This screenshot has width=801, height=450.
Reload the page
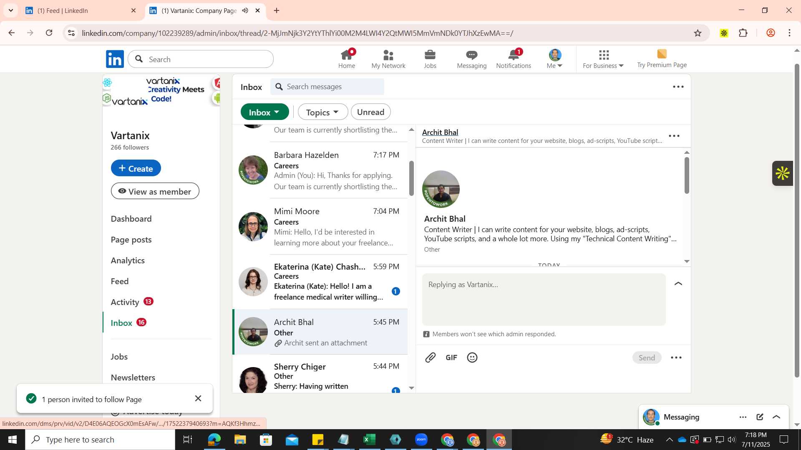(49, 33)
